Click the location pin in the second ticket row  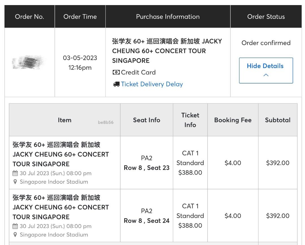15,235
